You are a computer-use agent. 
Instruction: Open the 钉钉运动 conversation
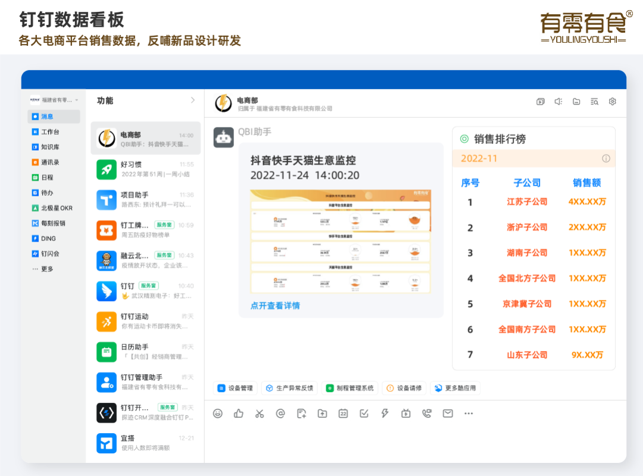coord(146,321)
